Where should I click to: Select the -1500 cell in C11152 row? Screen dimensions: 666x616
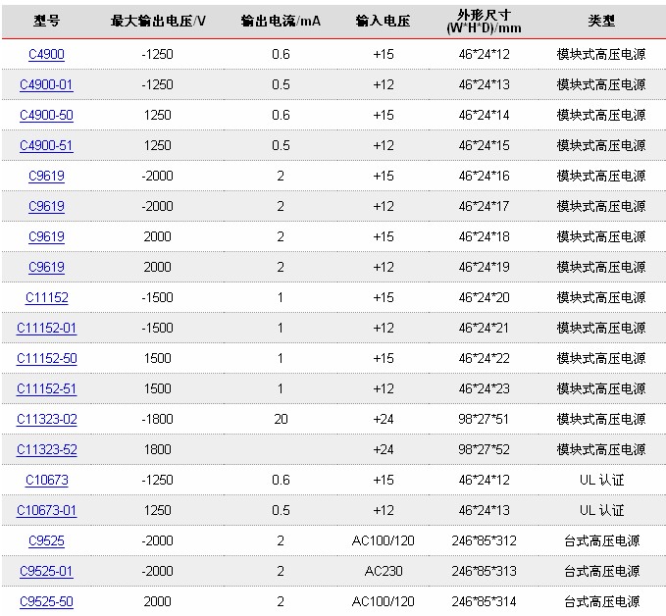tap(158, 298)
